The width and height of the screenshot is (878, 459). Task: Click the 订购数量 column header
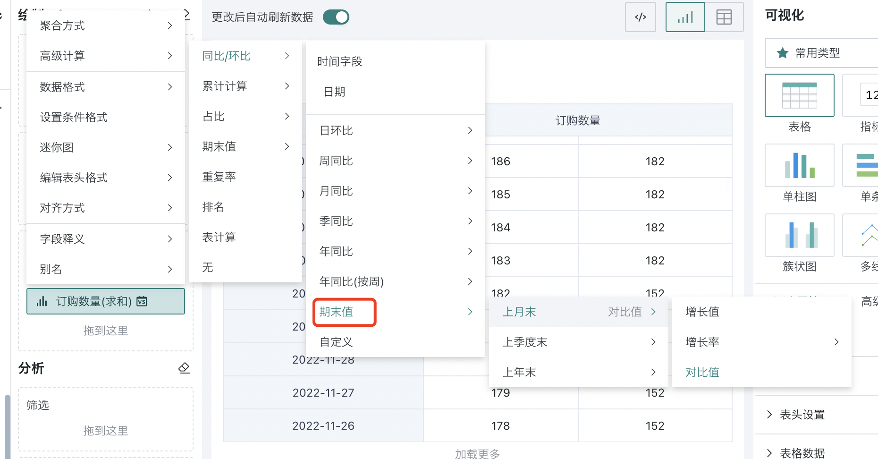coord(577,120)
